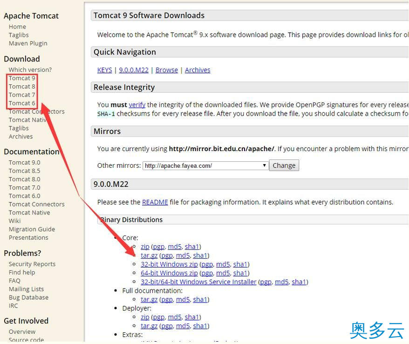
Task: Open Tomcat 9.0 documentation
Action: (24, 162)
